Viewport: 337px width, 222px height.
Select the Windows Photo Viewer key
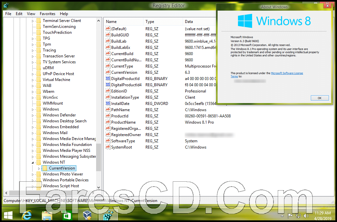point(63,174)
